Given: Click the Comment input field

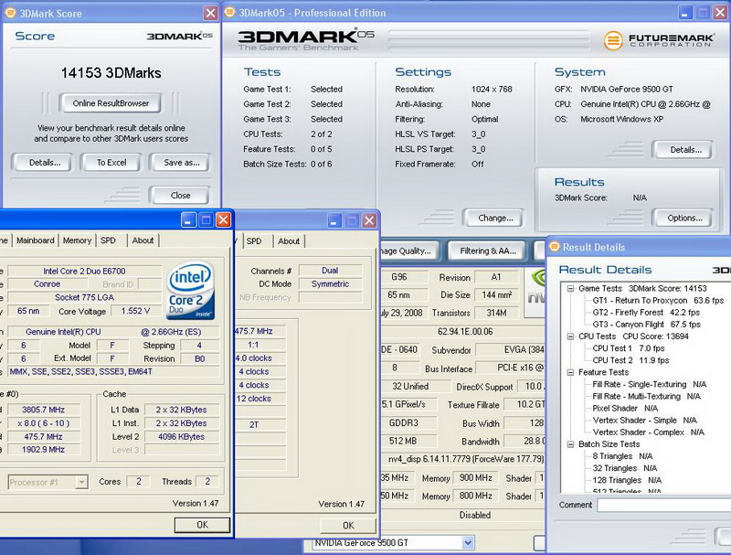Looking at the screenshot, I should pyautogui.click(x=664, y=505).
